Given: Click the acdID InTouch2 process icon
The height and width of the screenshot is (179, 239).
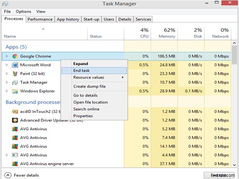Looking at the screenshot, I should [x=15, y=112].
